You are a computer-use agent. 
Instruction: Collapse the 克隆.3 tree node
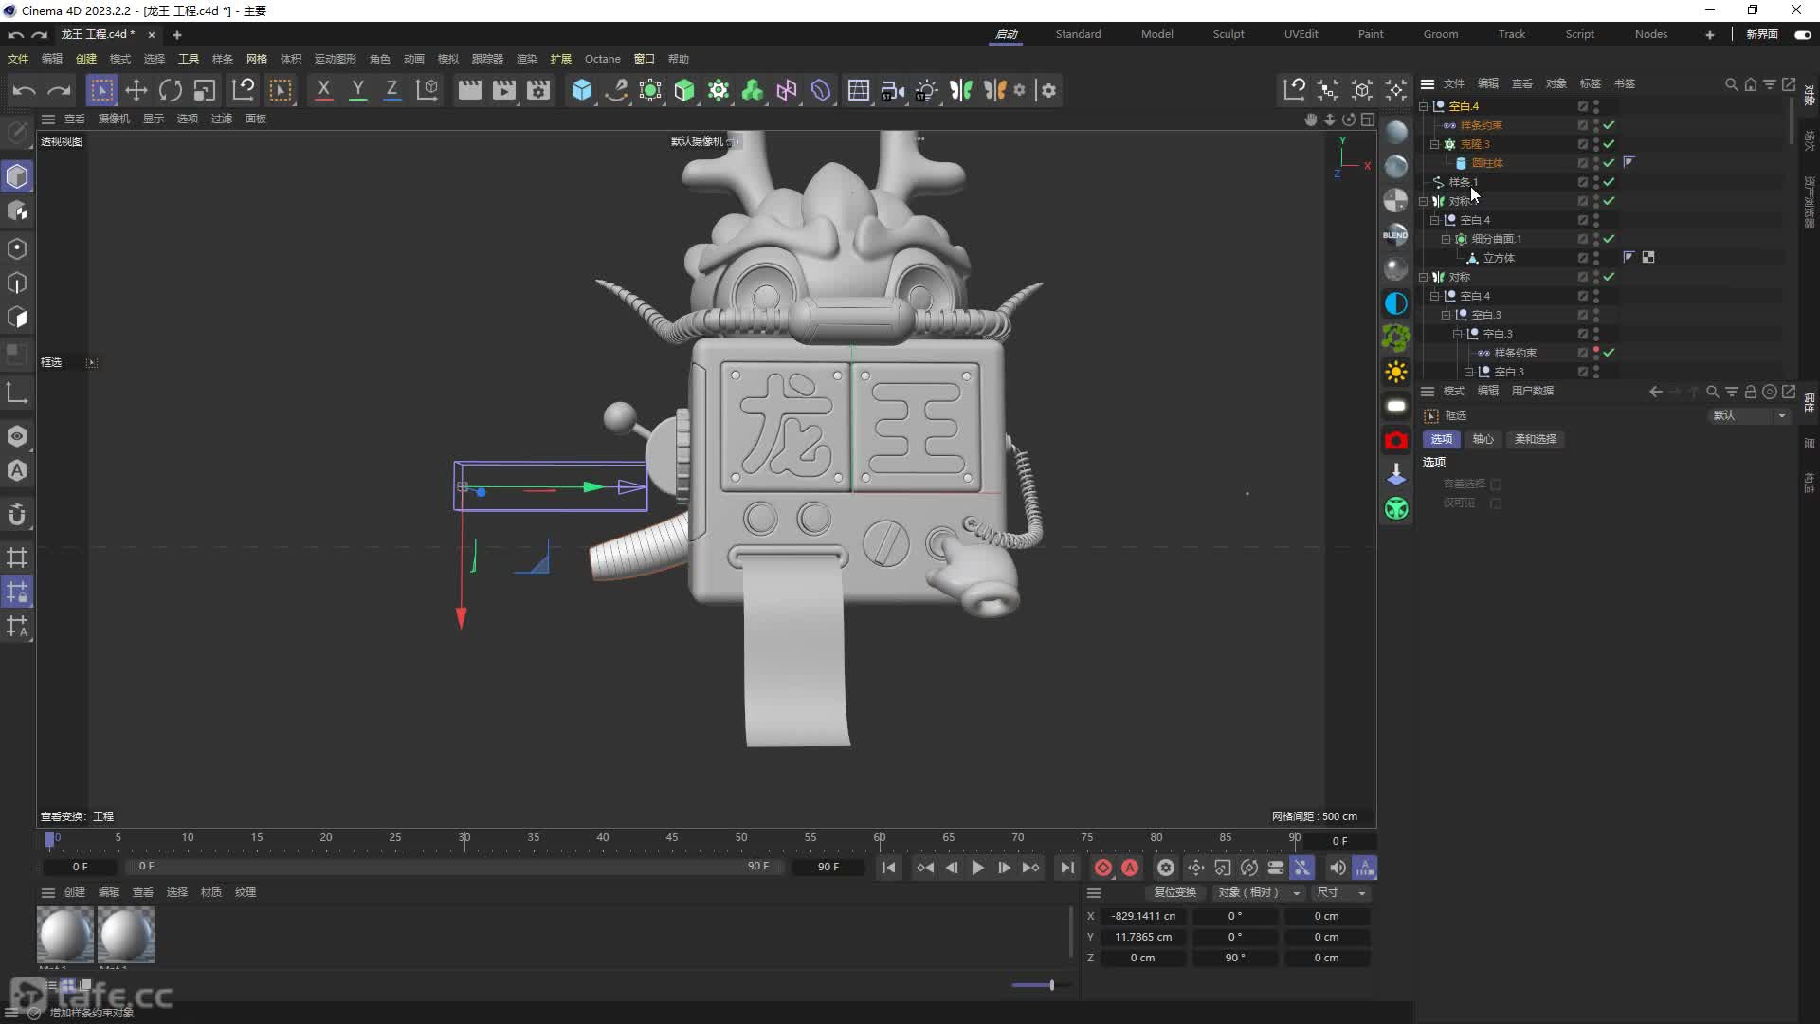click(1434, 144)
